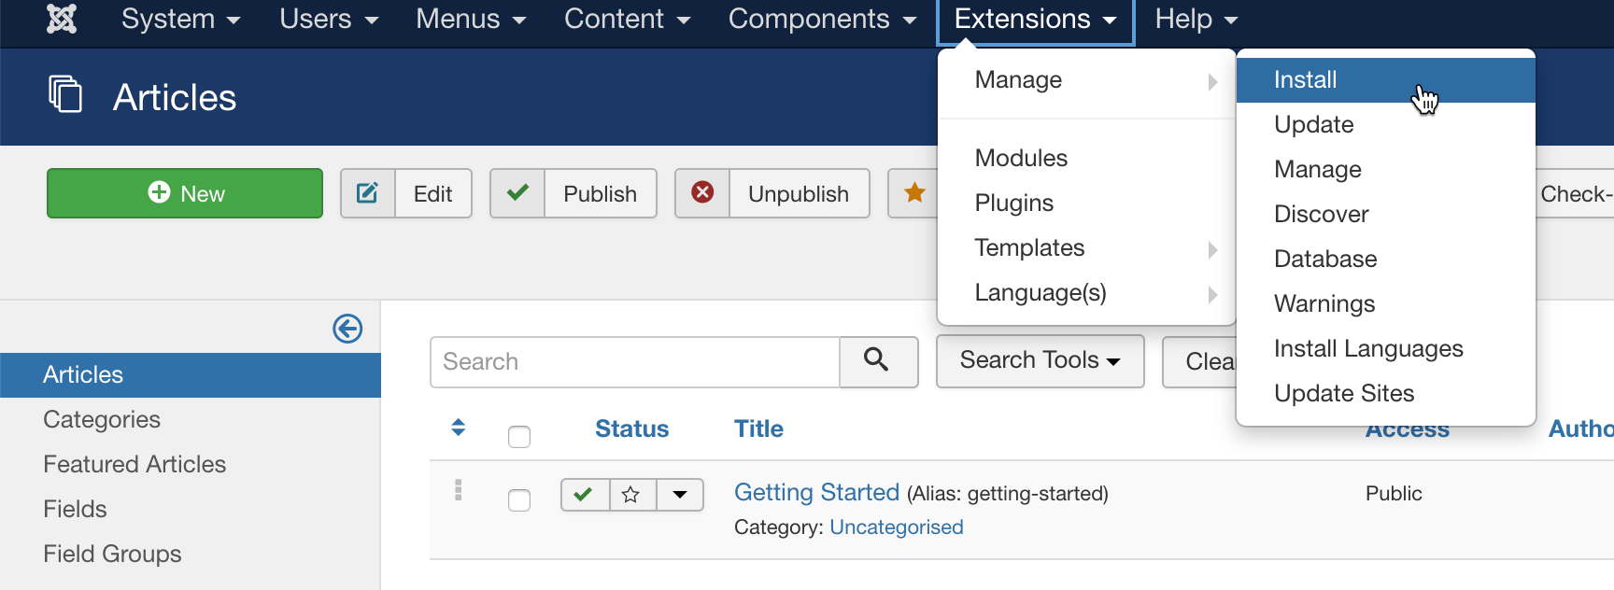Viewport: 1614px width, 590px height.
Task: Click into the article Search field
Action: point(635,362)
